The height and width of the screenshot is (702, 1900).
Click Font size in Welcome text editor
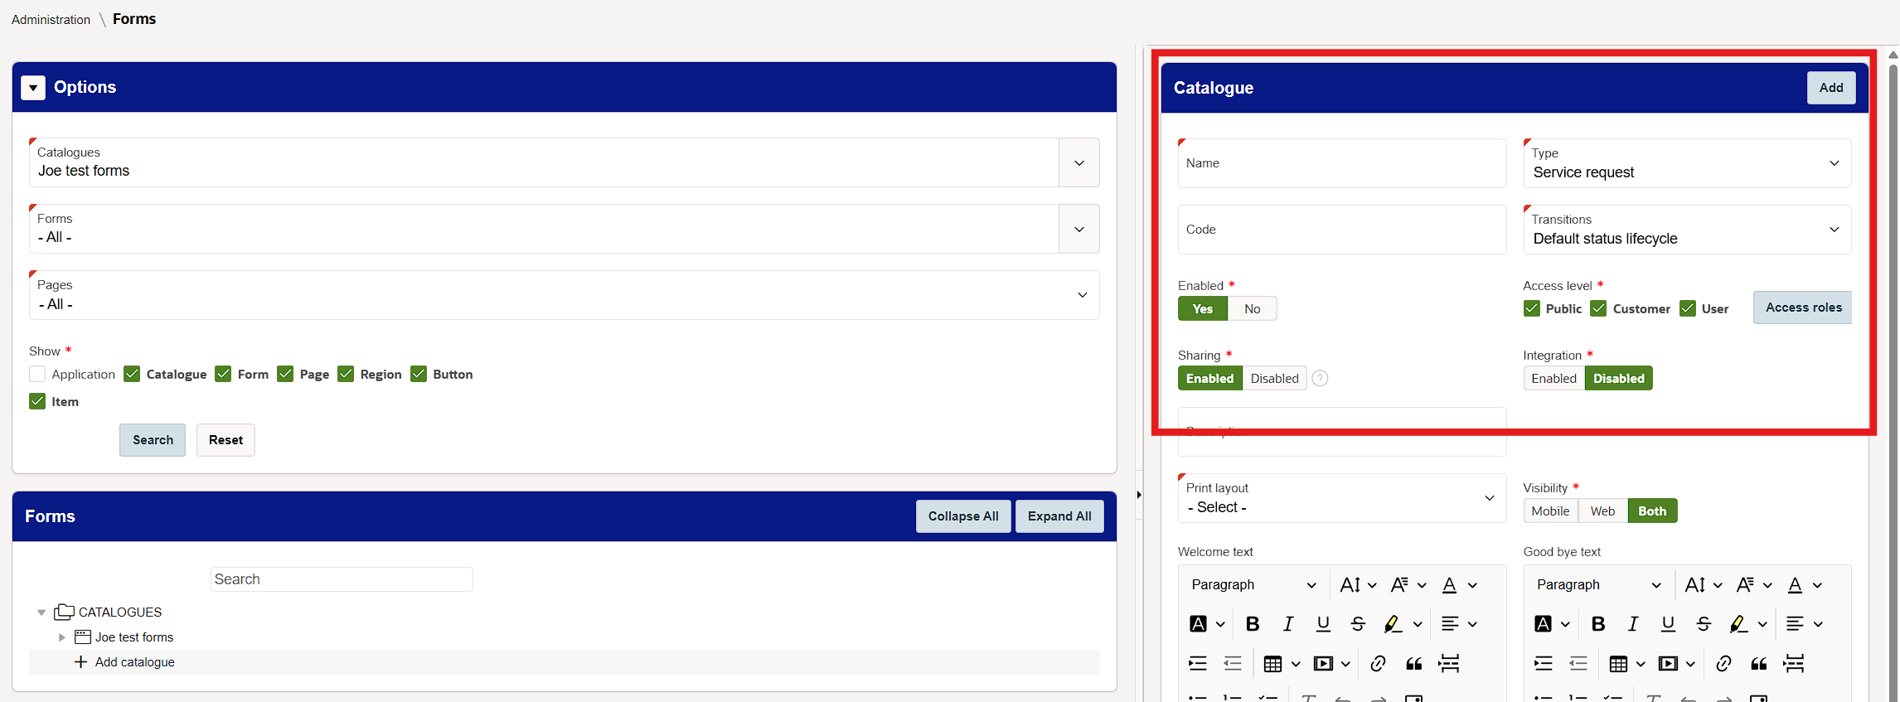[x=1358, y=585]
